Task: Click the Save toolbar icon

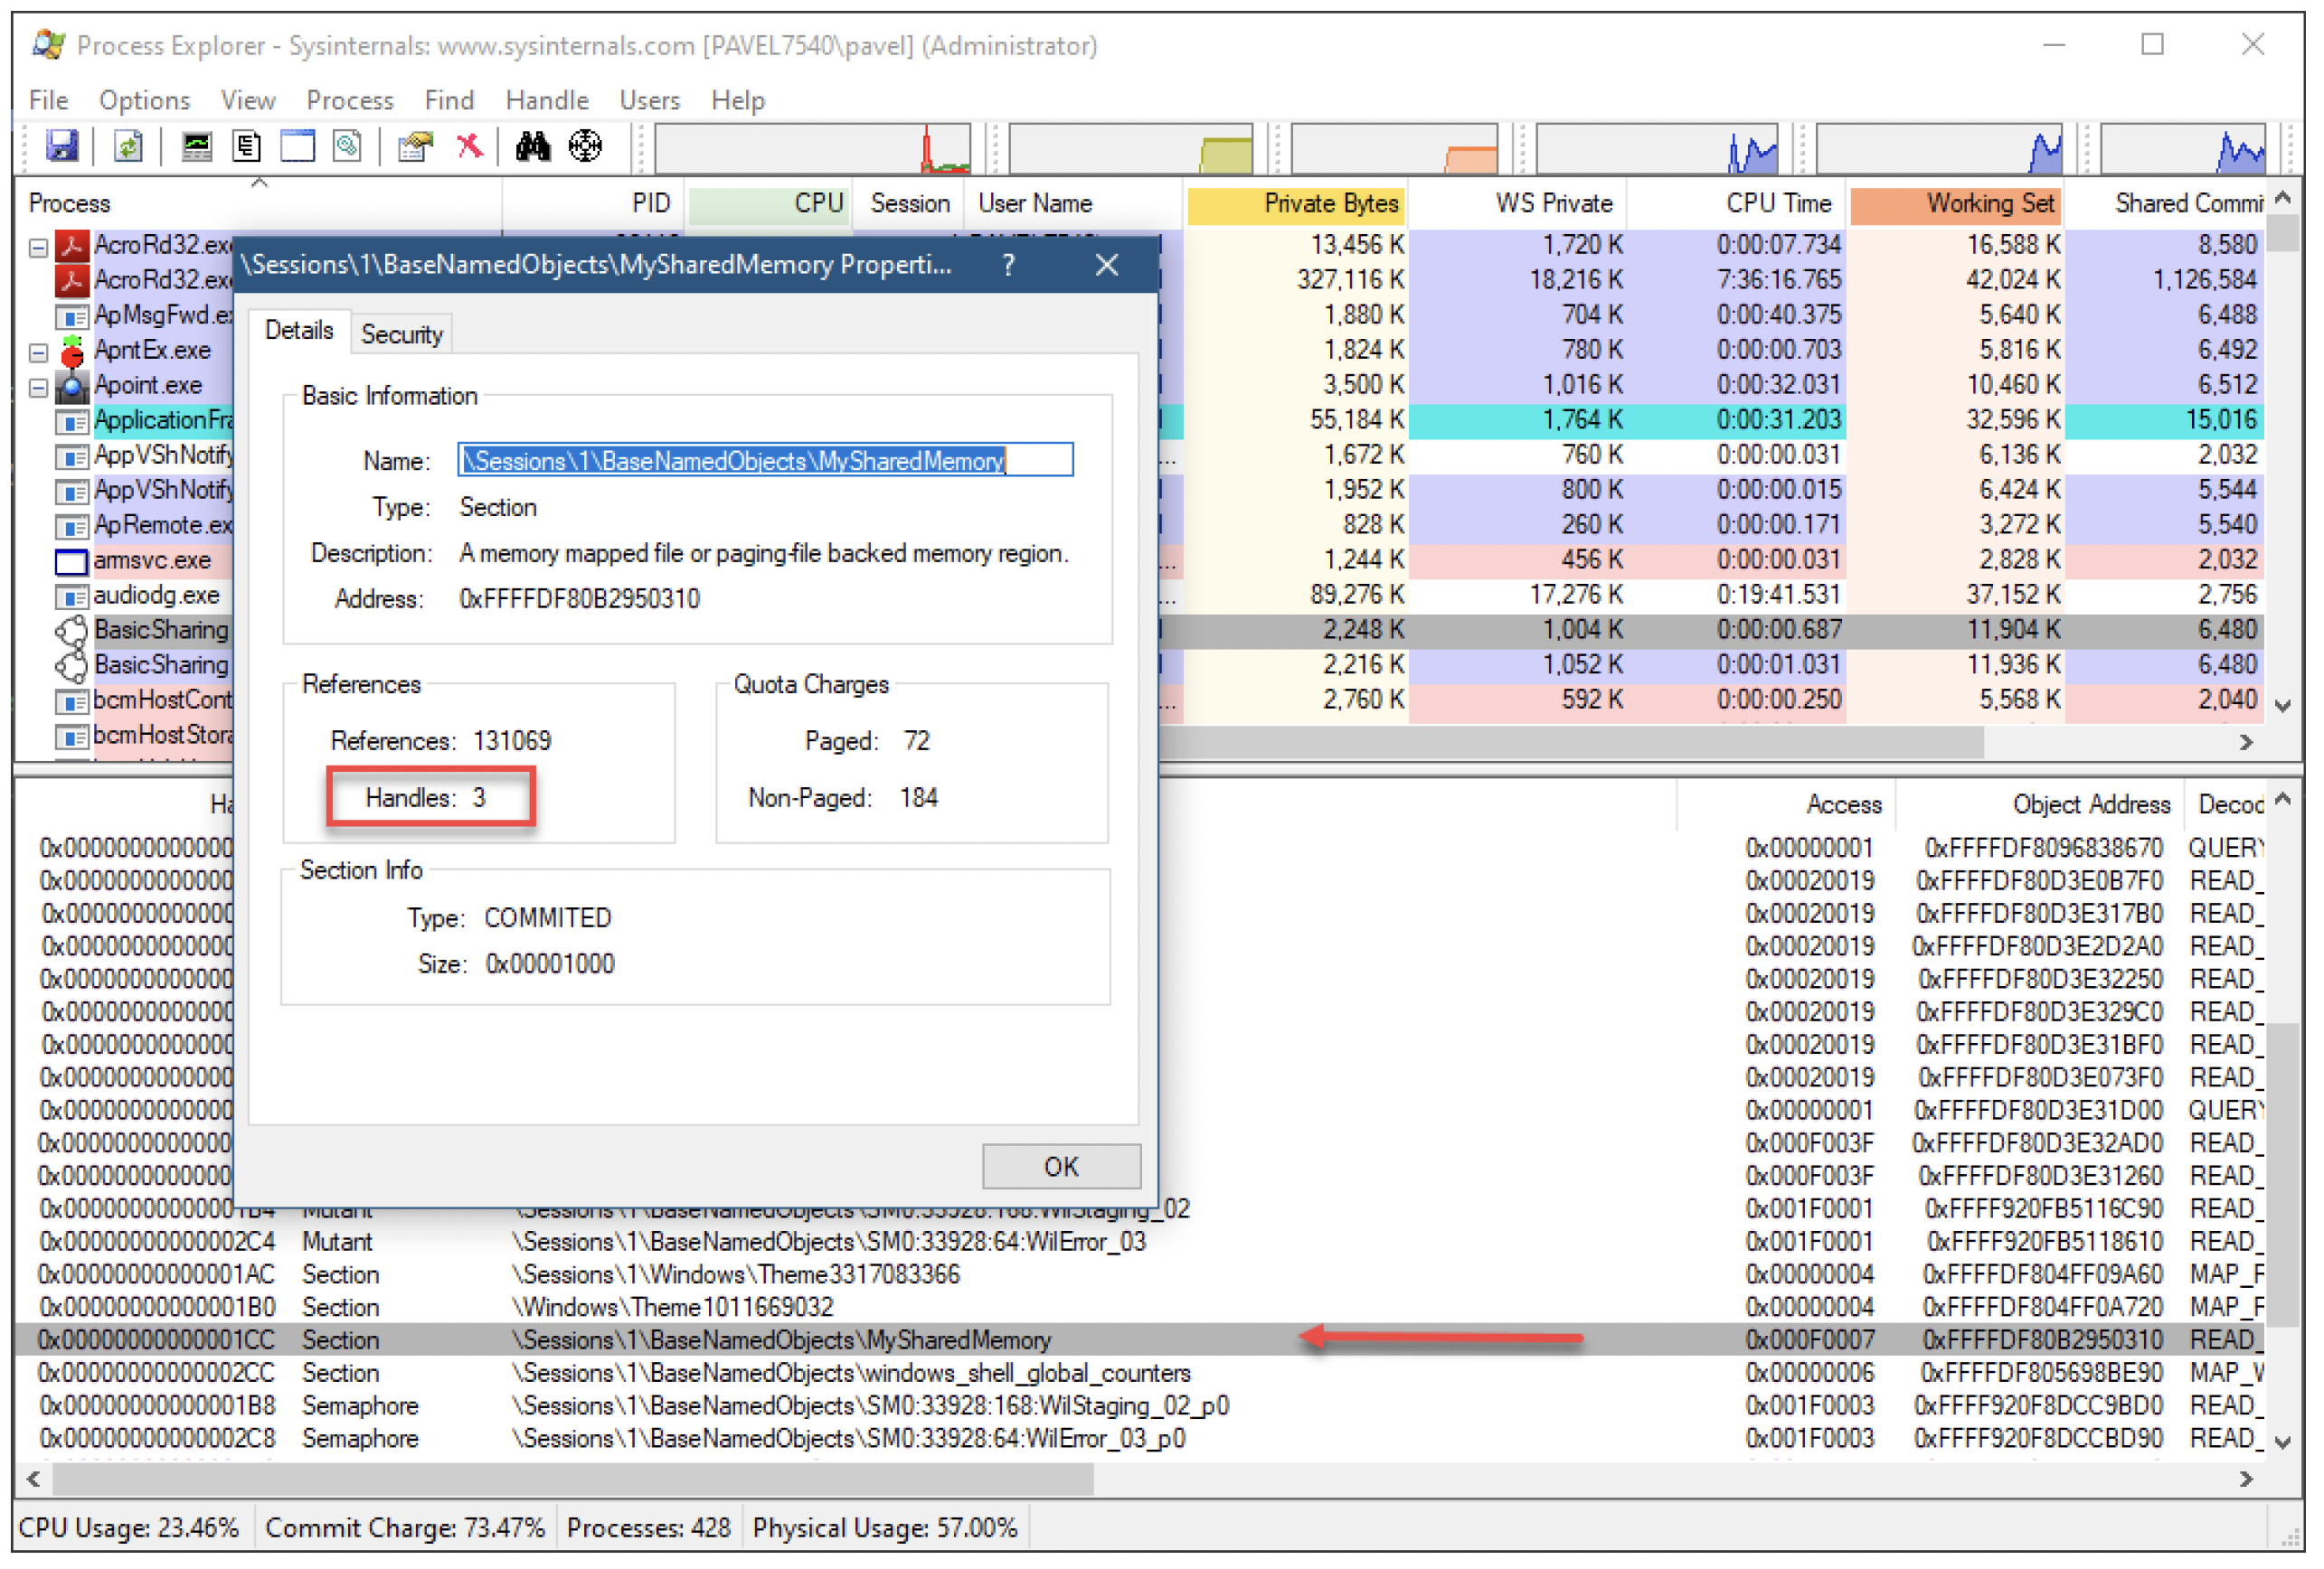Action: (62, 147)
